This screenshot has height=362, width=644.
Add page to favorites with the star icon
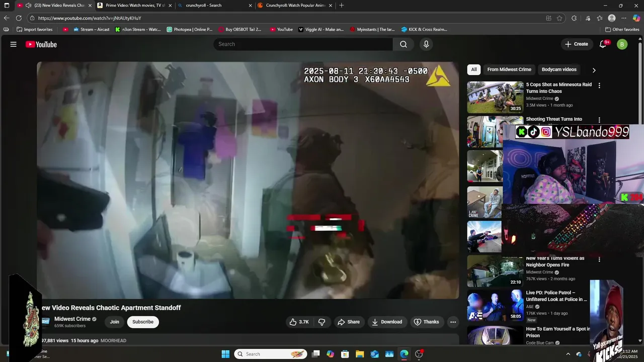click(x=559, y=18)
